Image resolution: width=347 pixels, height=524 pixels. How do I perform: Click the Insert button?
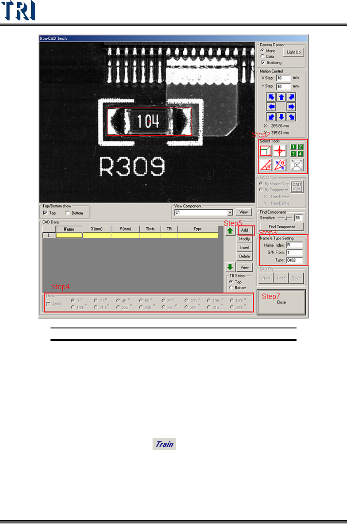click(245, 248)
